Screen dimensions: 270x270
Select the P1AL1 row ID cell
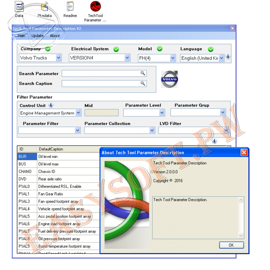pyautogui.click(x=27, y=194)
